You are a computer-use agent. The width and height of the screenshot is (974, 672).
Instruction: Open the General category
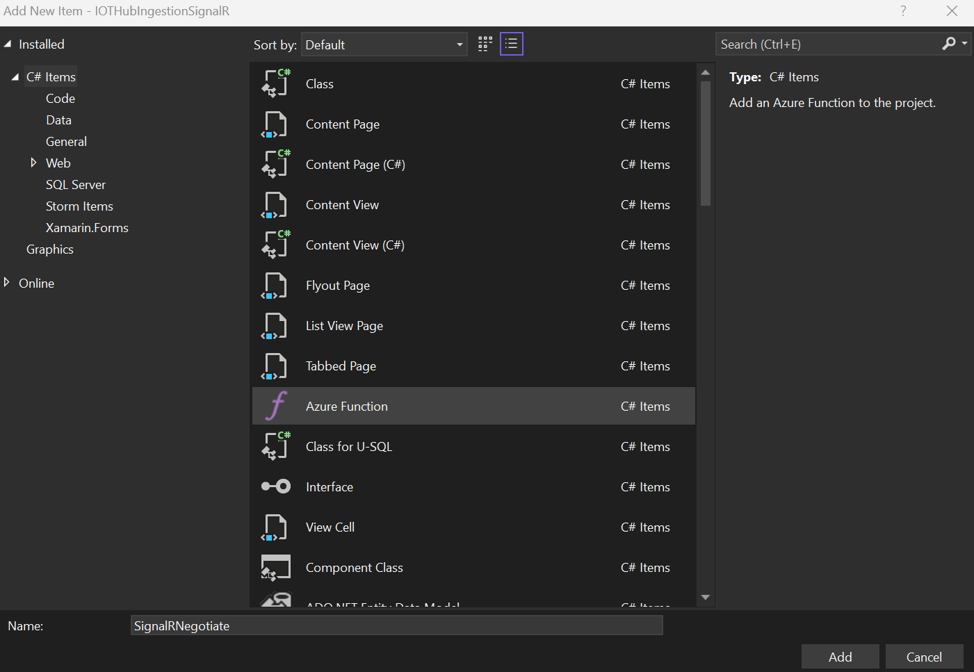[66, 142]
